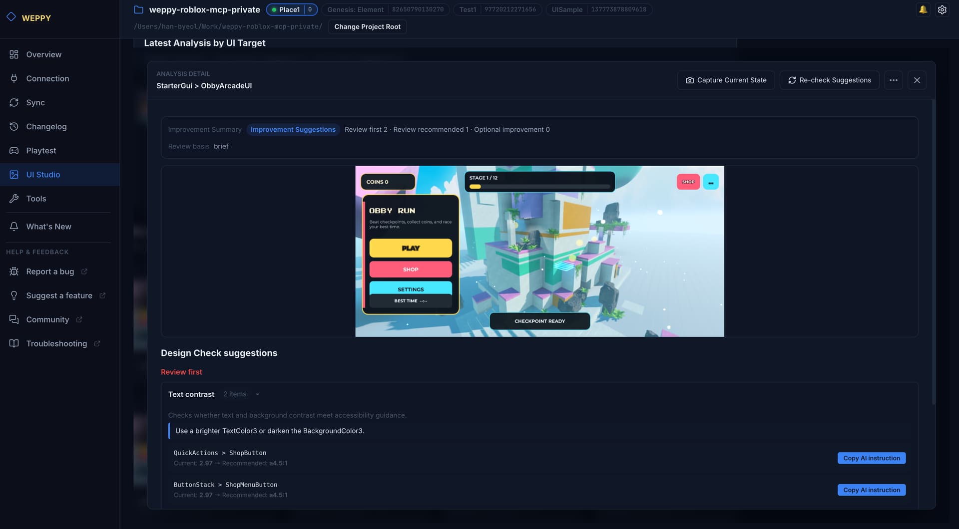Click "Review first" section heading
Screen dimensions: 959x529
point(181,372)
